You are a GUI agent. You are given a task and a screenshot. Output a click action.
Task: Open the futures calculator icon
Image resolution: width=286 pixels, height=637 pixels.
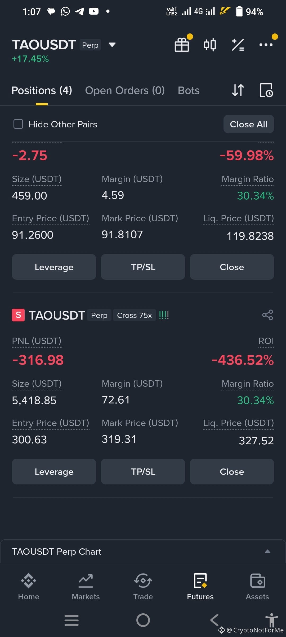coord(238,45)
